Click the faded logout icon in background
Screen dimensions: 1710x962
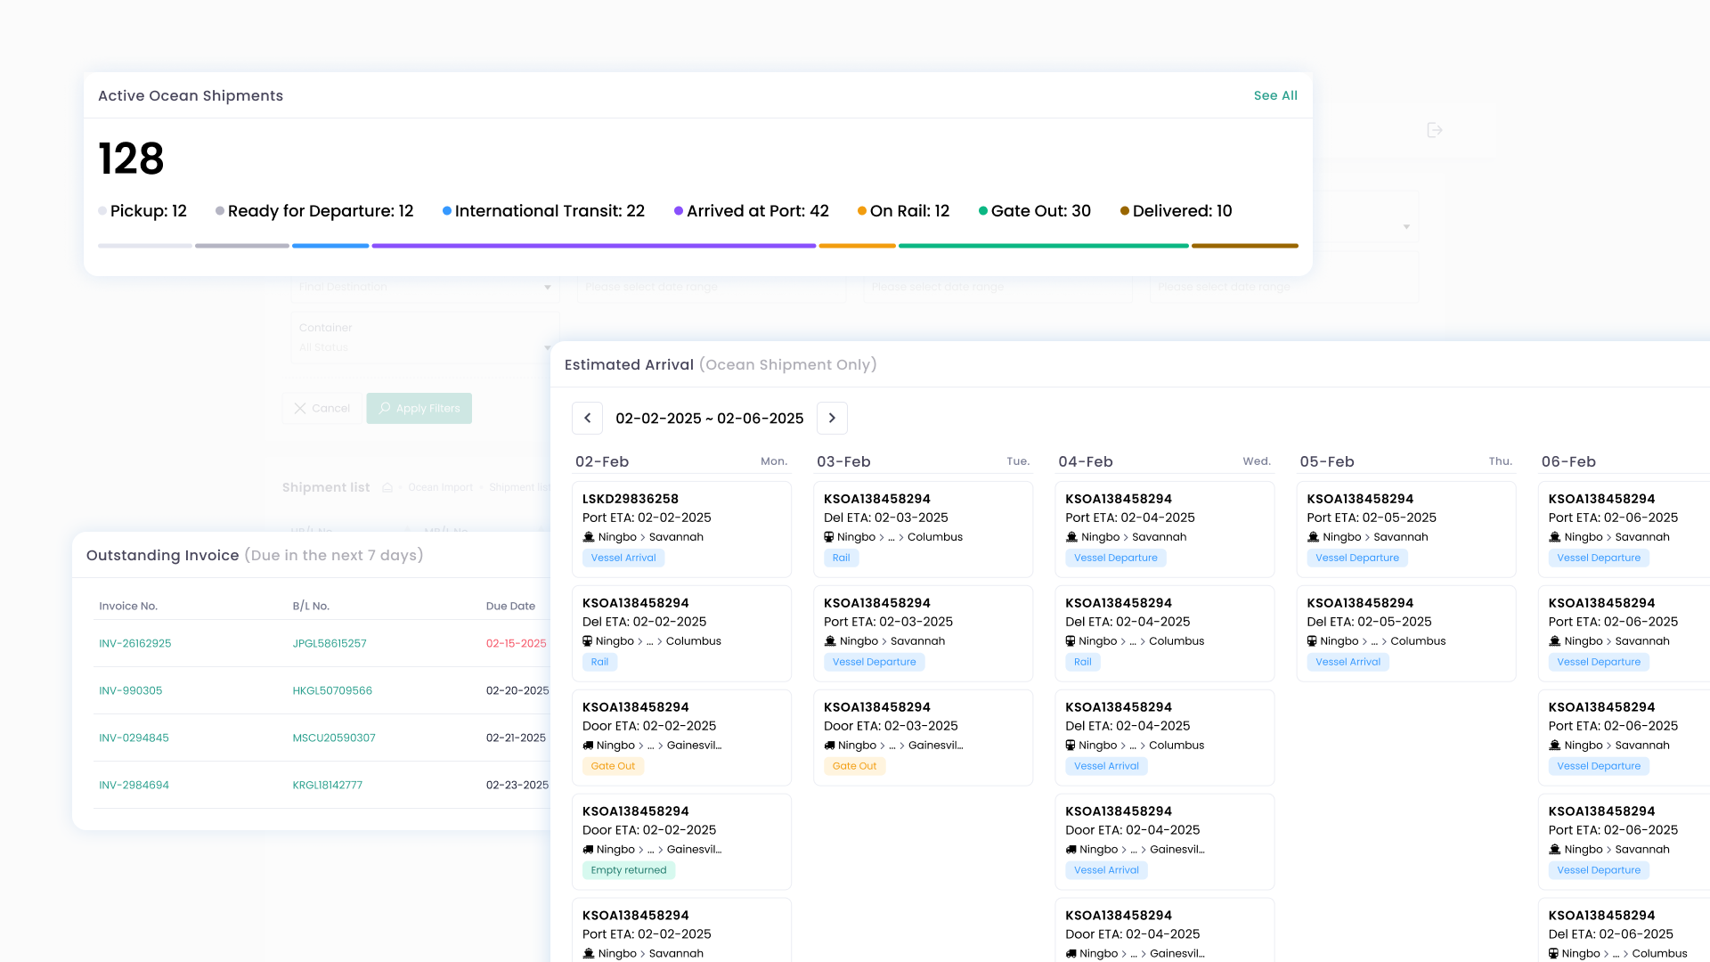(x=1434, y=130)
